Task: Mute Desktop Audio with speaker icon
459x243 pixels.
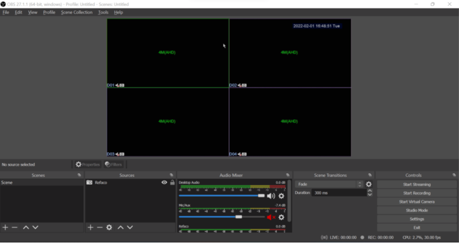Action: (271, 196)
